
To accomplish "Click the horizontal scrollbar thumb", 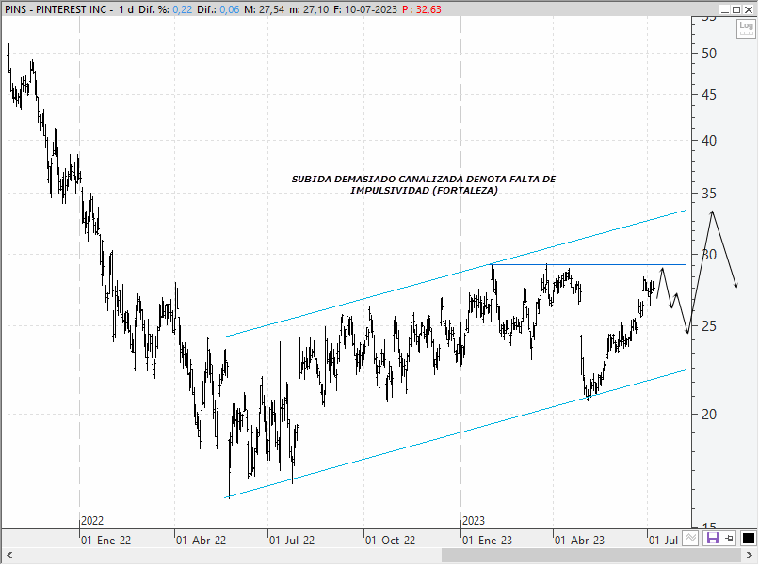I will tap(591, 556).
